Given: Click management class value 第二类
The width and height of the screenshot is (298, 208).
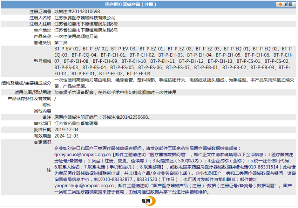Looking at the screenshot, I should [x=61, y=43].
